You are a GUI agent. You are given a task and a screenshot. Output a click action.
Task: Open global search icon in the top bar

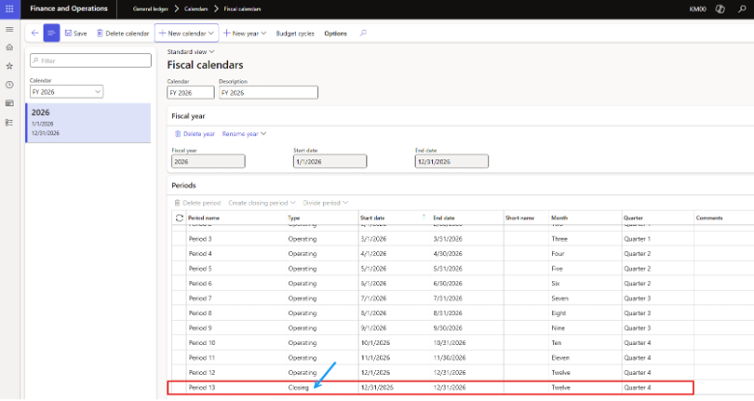742,9
